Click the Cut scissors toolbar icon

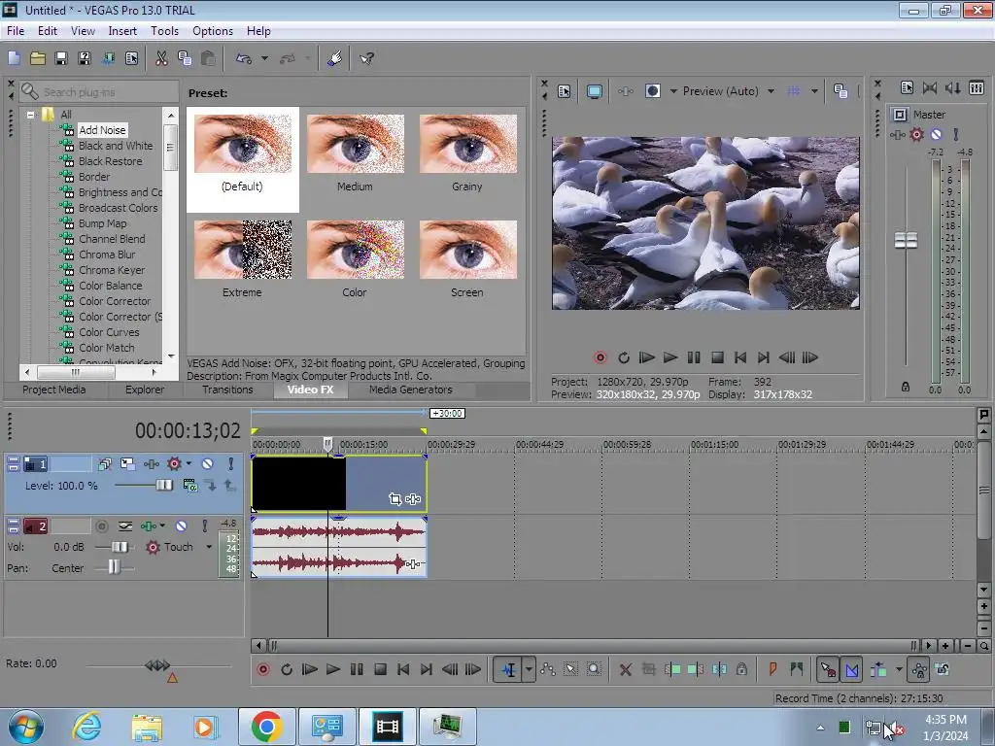161,58
